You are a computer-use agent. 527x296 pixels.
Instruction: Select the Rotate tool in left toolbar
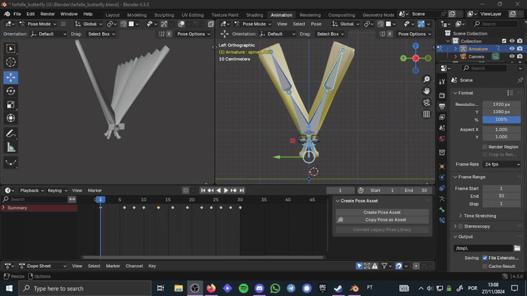click(x=11, y=91)
